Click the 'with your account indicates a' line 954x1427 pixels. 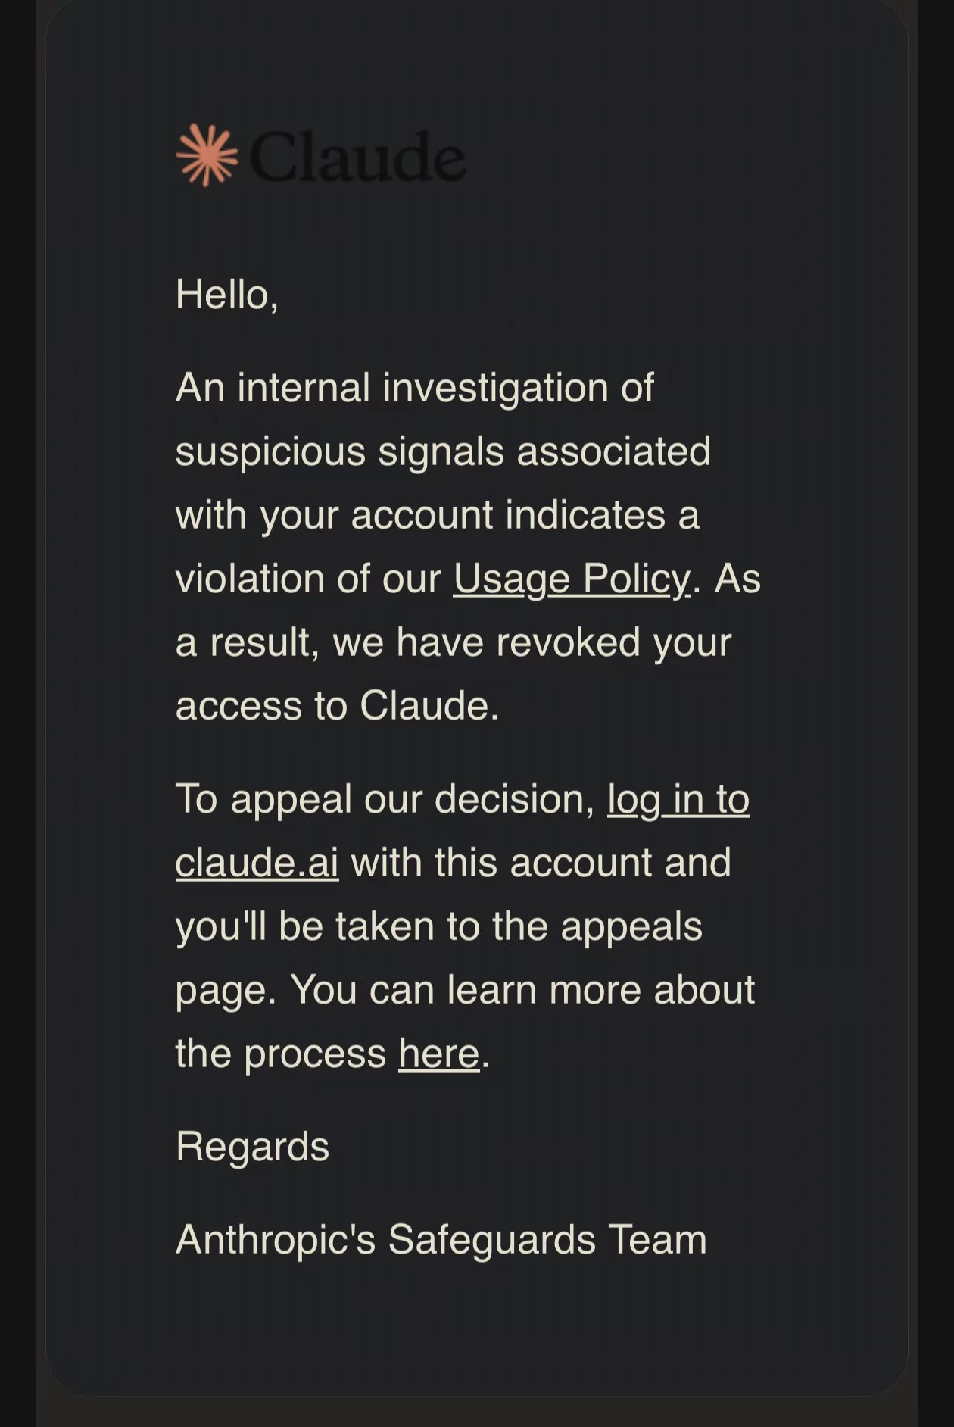coord(438,516)
